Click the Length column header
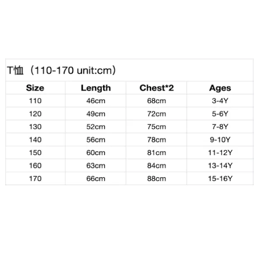 pos(95,88)
